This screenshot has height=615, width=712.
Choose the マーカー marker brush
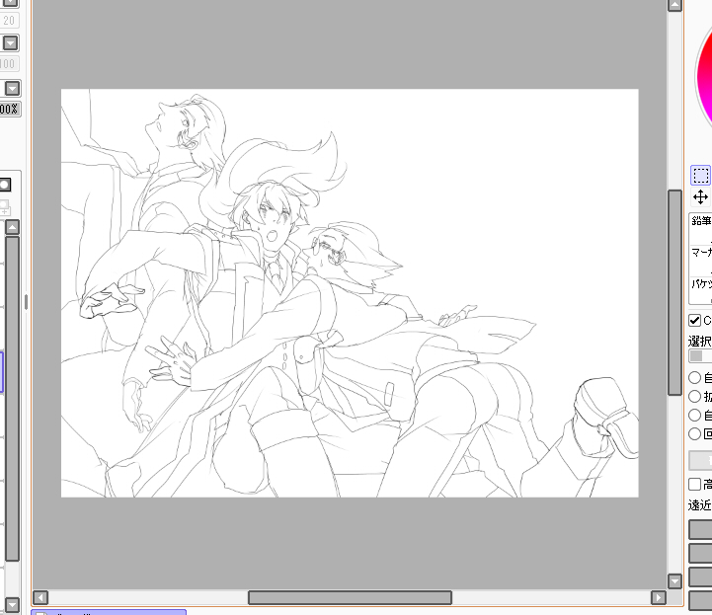701,260
